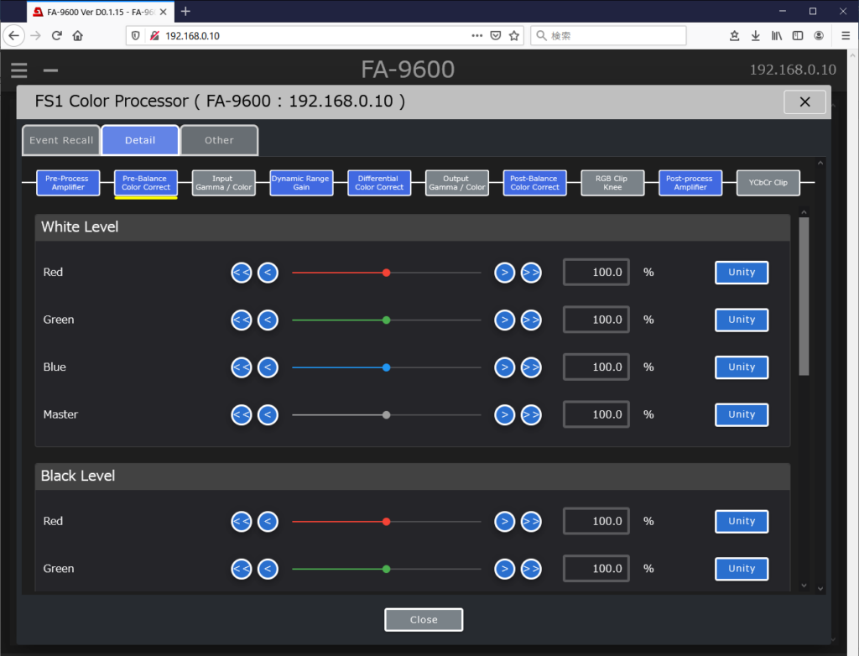The image size is (859, 656).
Task: Fast-increase the Black Level Red value
Action: (531, 521)
